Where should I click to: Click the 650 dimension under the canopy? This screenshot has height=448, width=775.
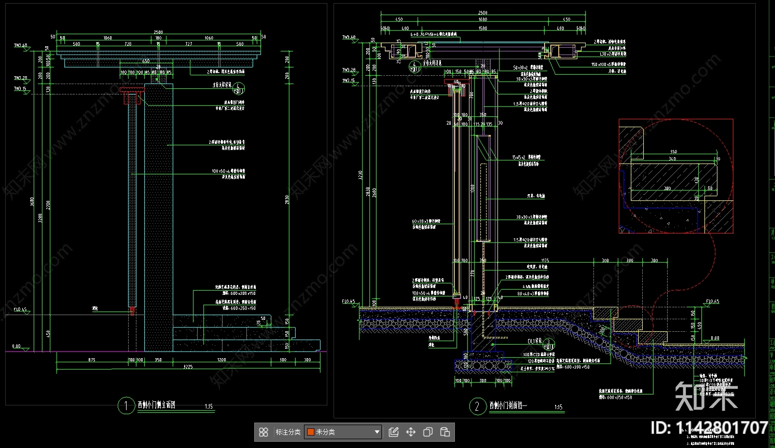click(x=146, y=61)
